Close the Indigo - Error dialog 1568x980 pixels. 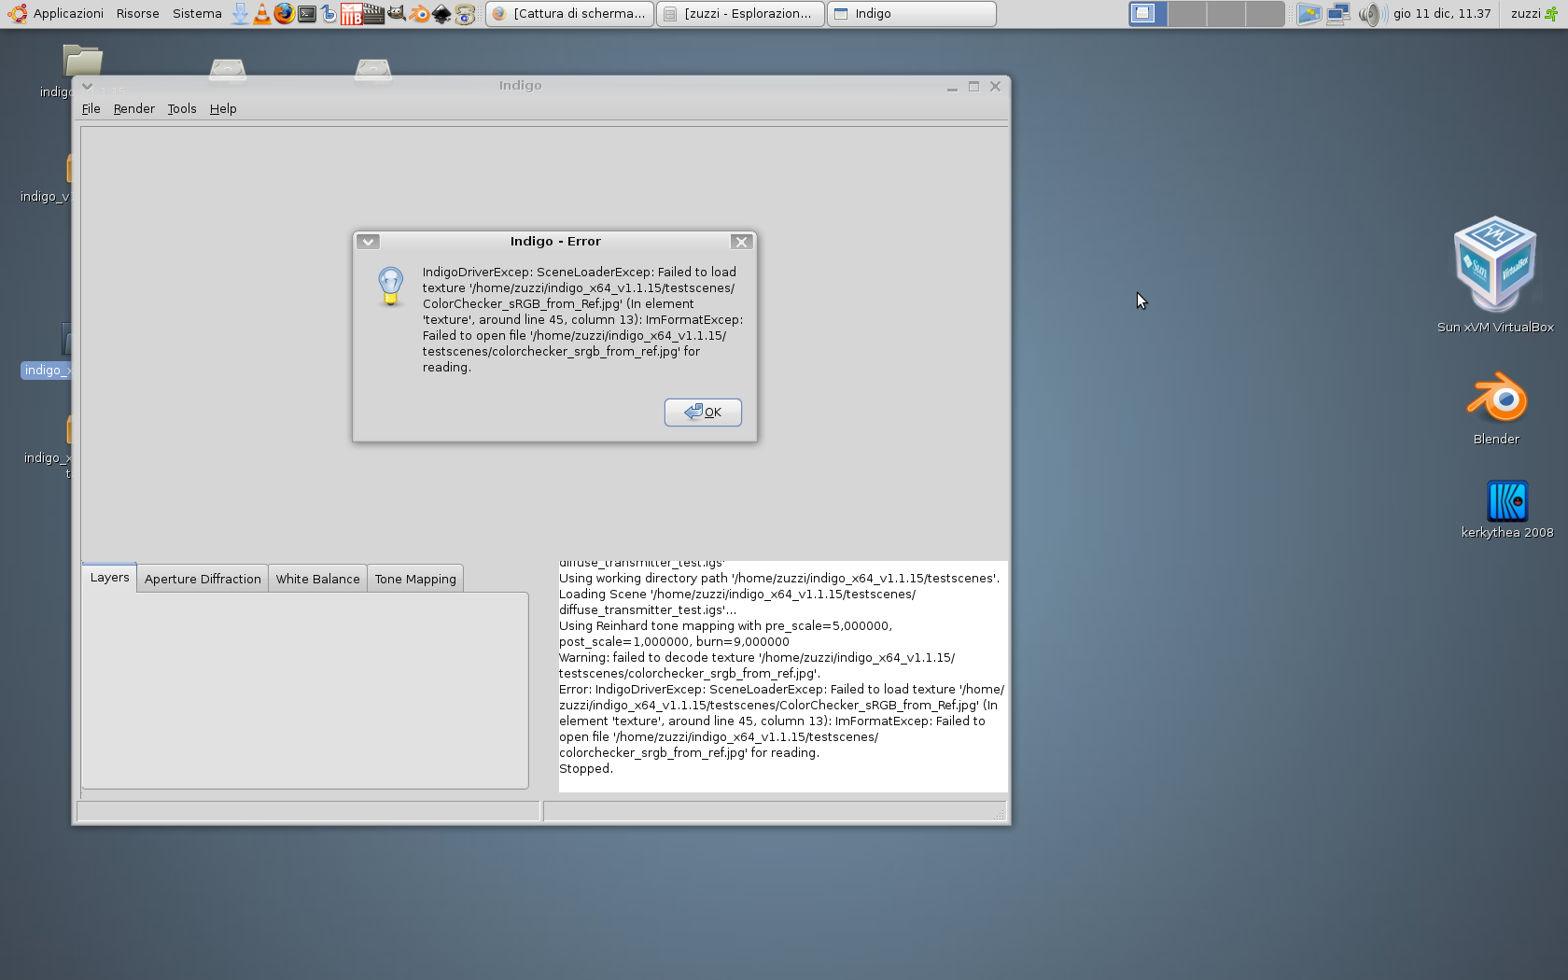[741, 242]
